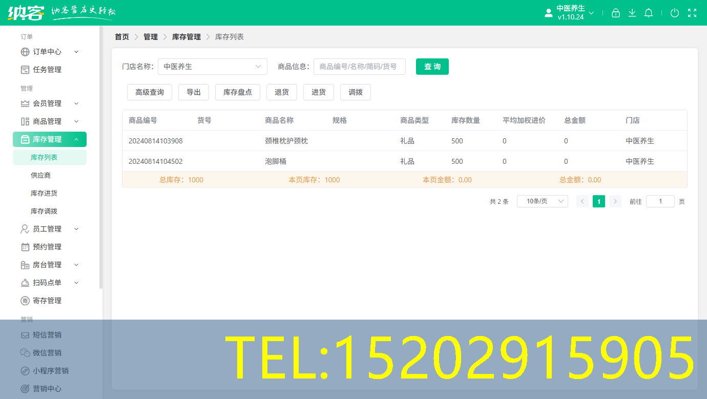Screen dimensions: 707x399
Task: Select page 1 in the paginator
Action: [x=598, y=201]
